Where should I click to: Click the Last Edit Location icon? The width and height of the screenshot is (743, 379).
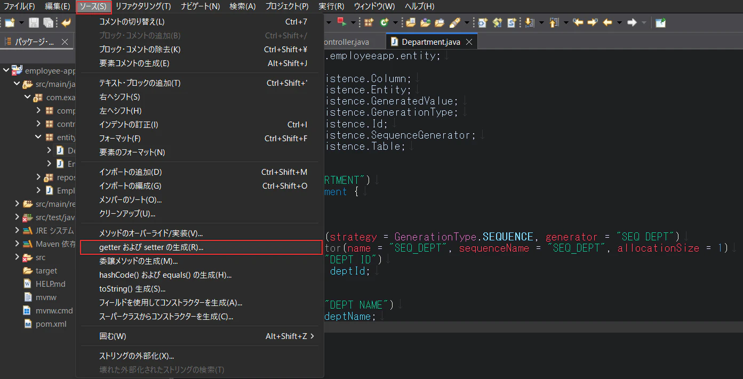[x=578, y=22]
